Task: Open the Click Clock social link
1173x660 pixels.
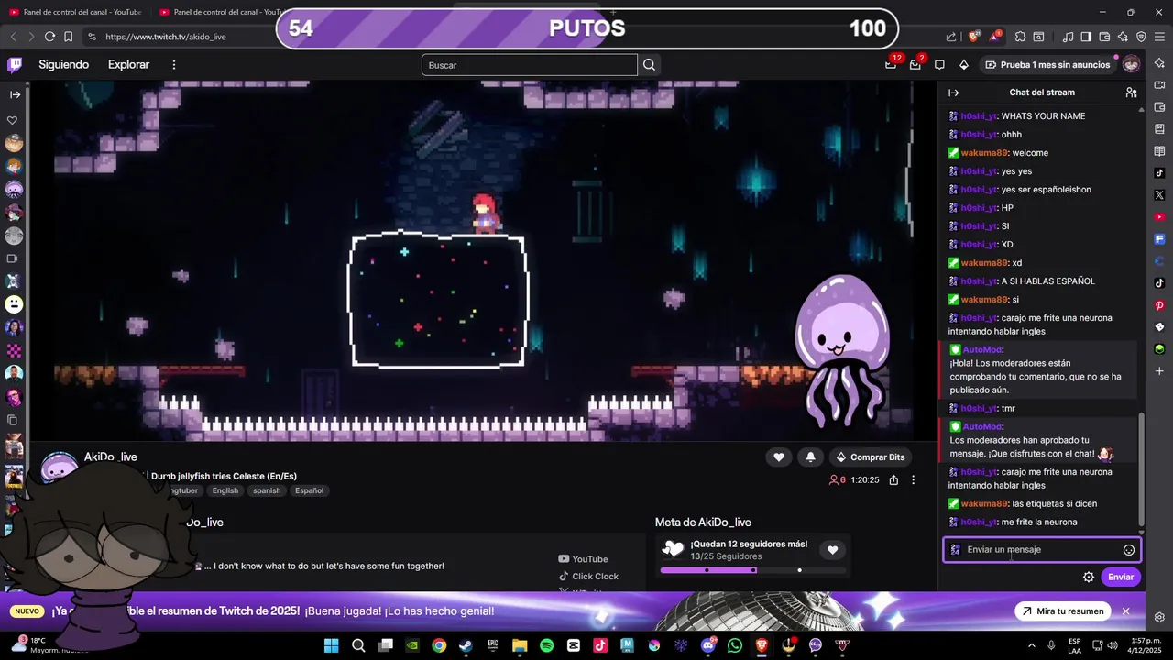Action: [x=588, y=577]
